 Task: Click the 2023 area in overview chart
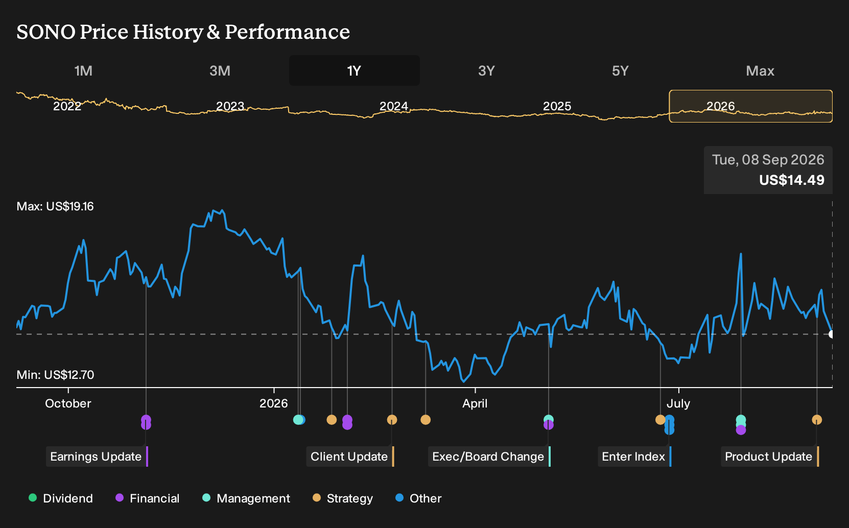click(x=230, y=106)
